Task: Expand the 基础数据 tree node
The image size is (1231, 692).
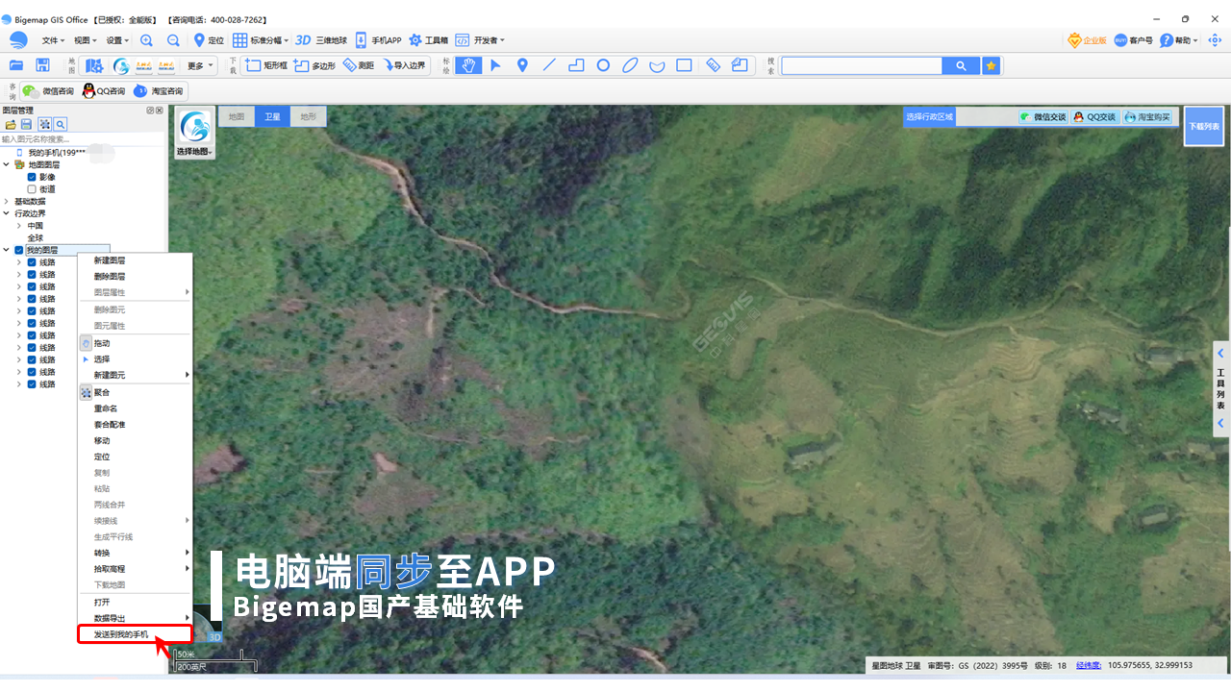Action: coord(7,201)
